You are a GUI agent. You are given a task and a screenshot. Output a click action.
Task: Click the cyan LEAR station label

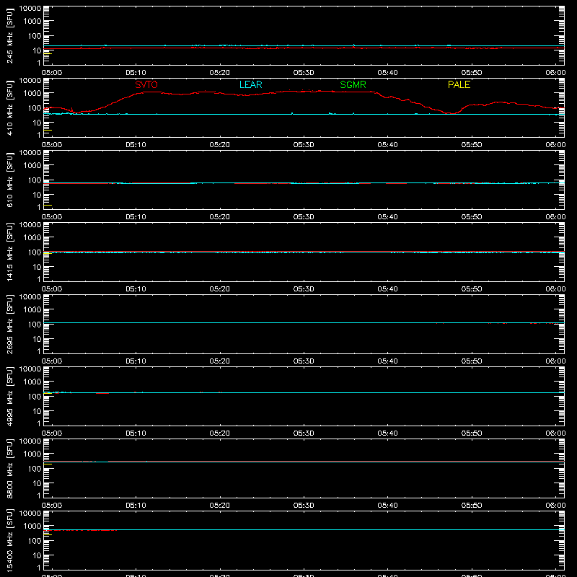(x=250, y=84)
